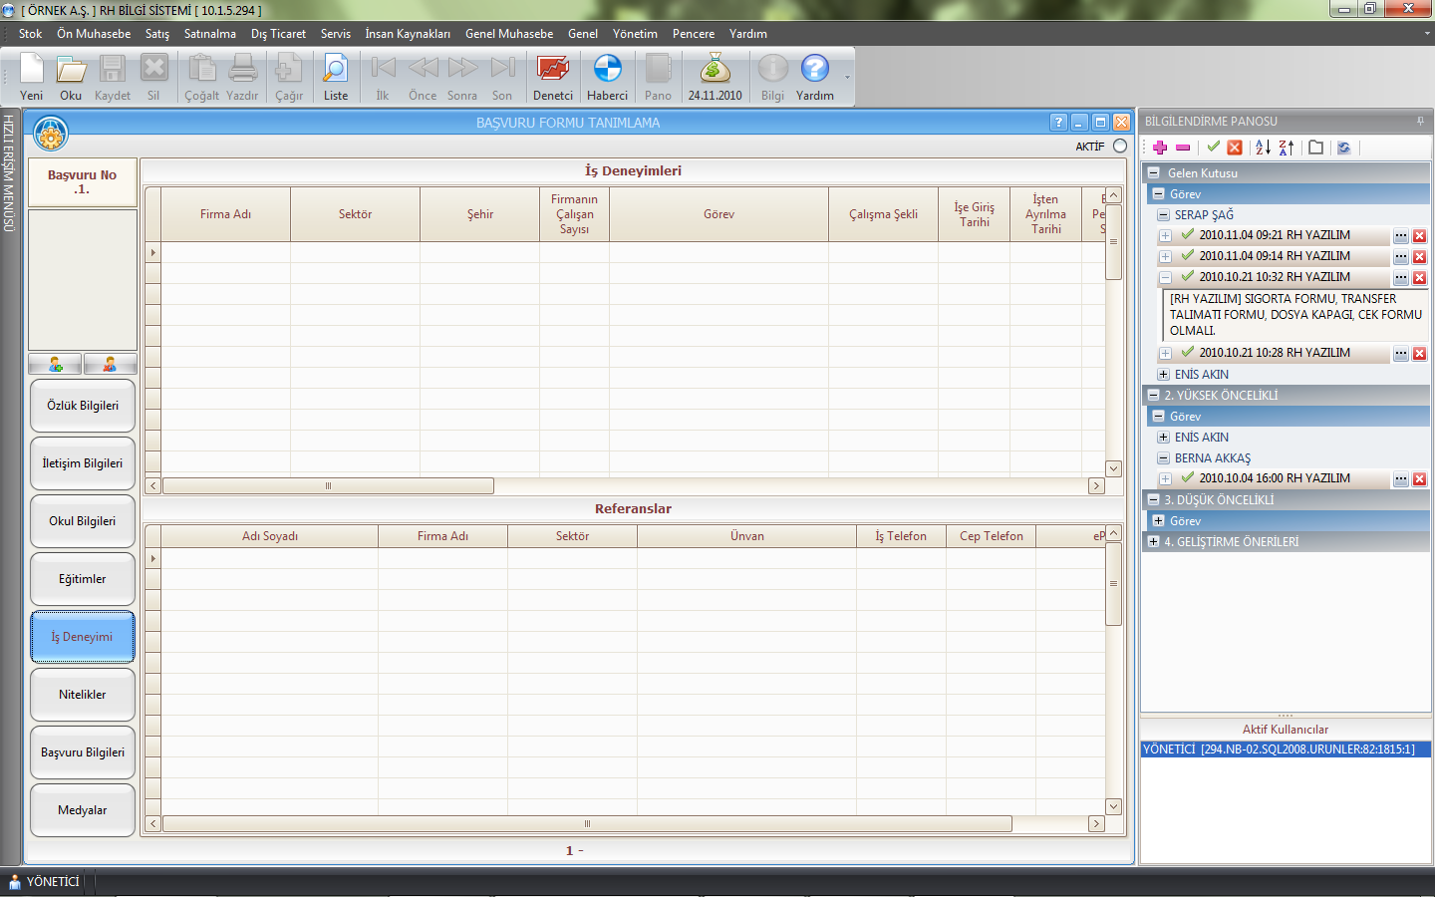
Task: Expand the 2010.10.21 10:28 RH YAZILIM message
Action: tap(1165, 353)
